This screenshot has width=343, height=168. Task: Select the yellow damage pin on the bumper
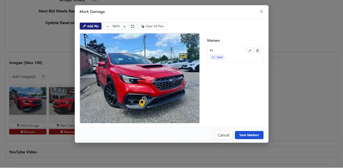click(142, 103)
